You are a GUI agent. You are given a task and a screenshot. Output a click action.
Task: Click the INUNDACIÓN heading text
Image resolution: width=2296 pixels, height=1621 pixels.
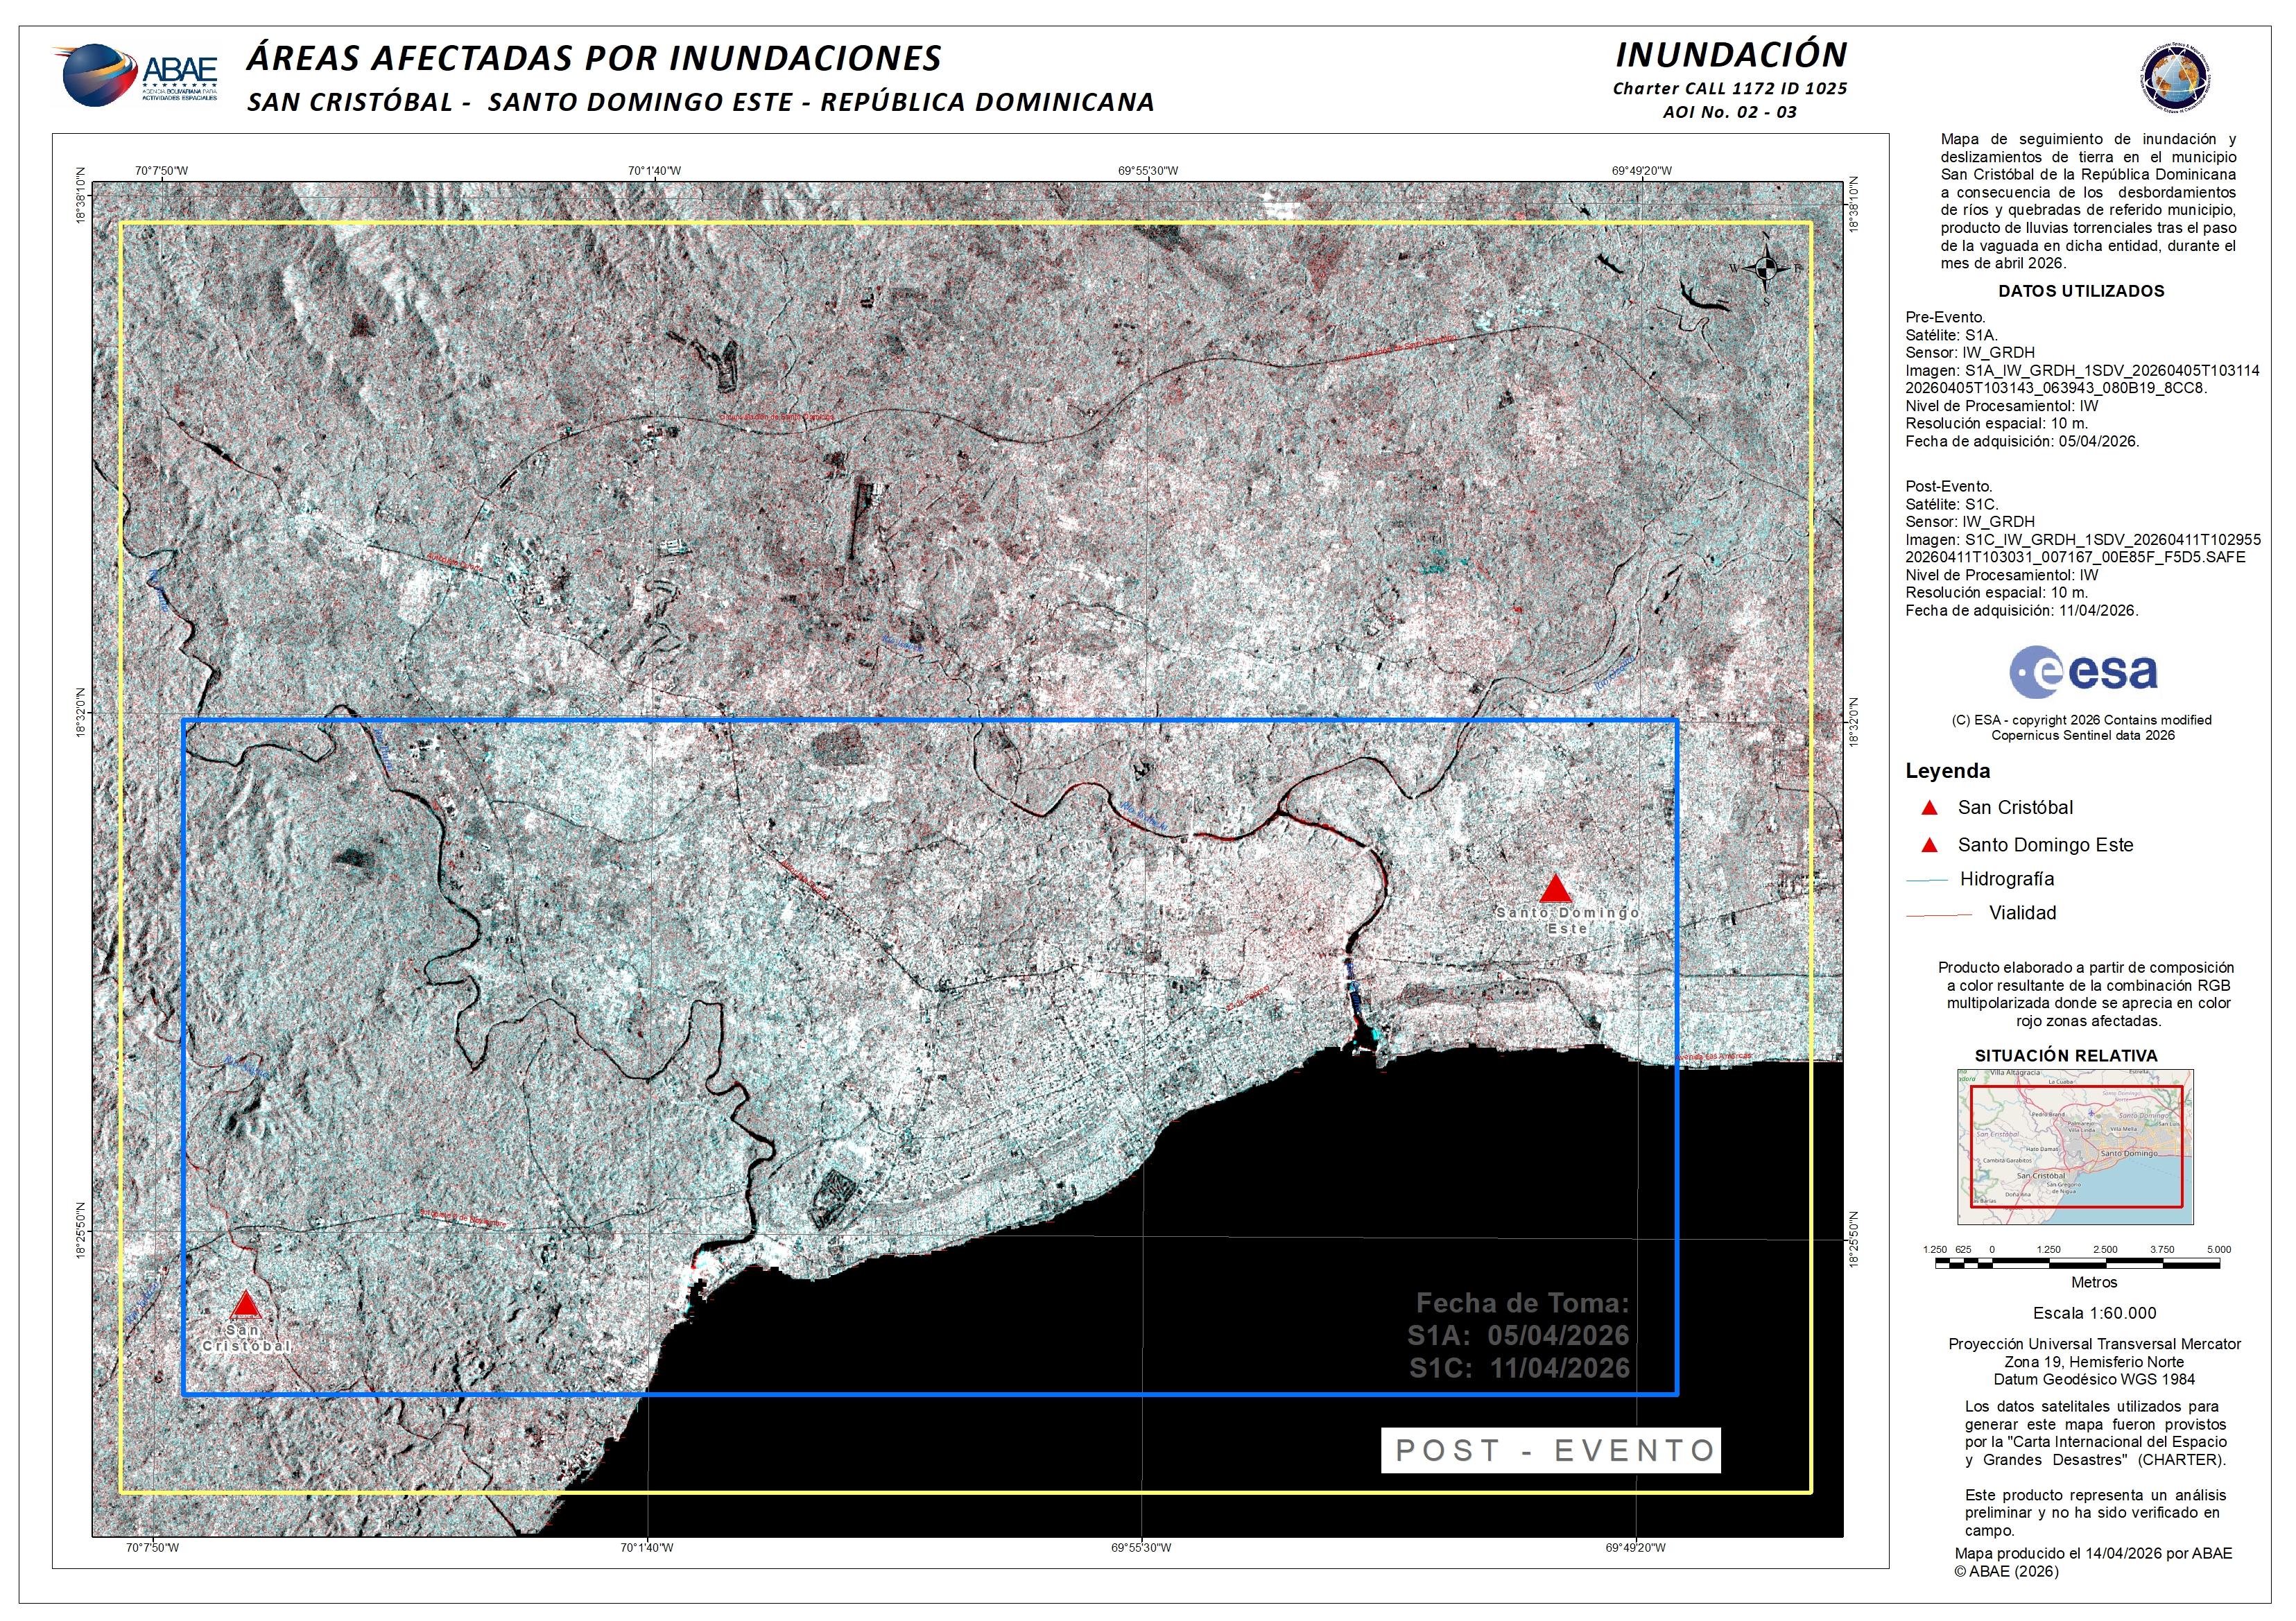point(1731,54)
